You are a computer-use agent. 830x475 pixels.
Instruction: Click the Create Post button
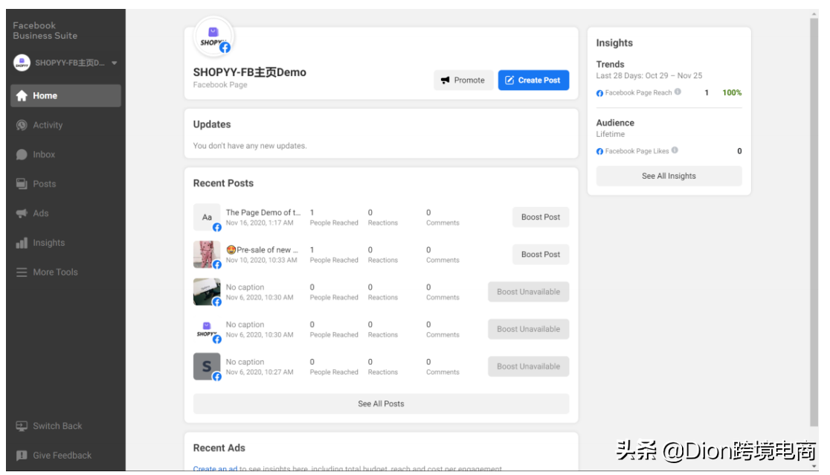point(533,80)
